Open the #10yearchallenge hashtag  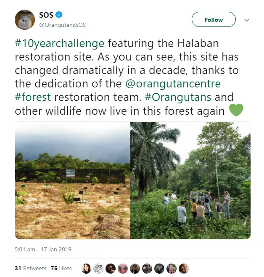click(x=59, y=43)
